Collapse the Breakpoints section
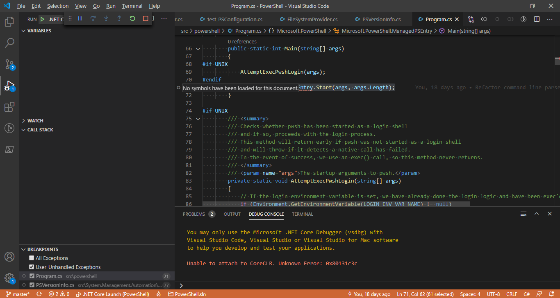Image resolution: width=560 pixels, height=298 pixels. [97, 249]
